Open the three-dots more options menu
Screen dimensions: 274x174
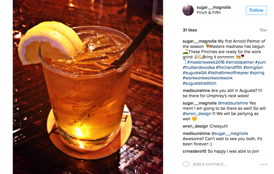(263, 164)
